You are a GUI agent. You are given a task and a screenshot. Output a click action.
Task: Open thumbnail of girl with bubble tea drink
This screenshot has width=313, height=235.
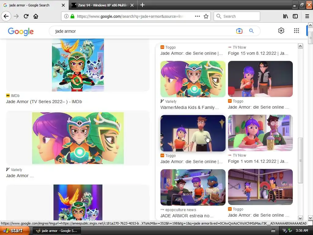coord(260,133)
